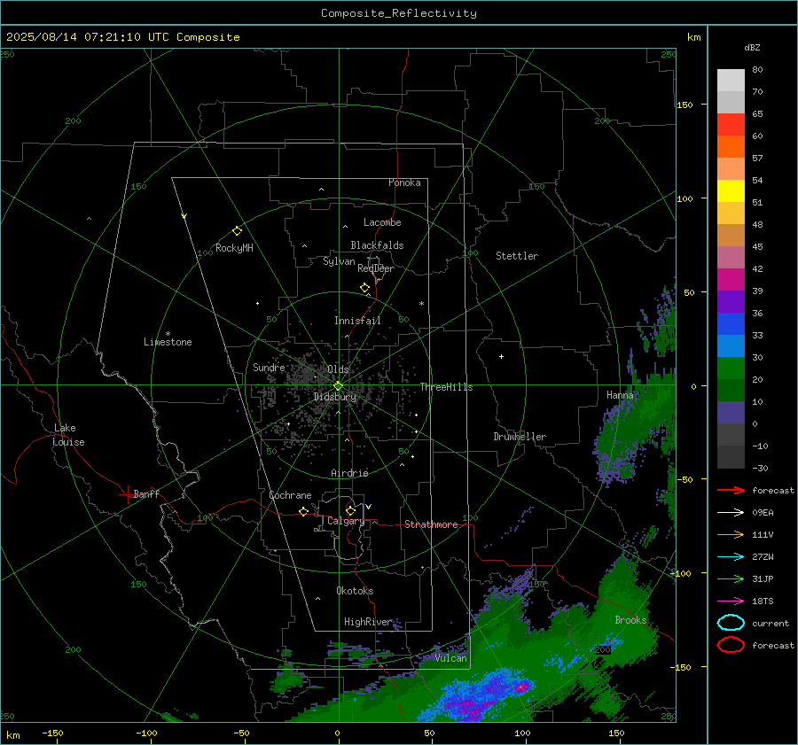Click the ThreeHills label
Screen dimensions: 798x745
(446, 387)
